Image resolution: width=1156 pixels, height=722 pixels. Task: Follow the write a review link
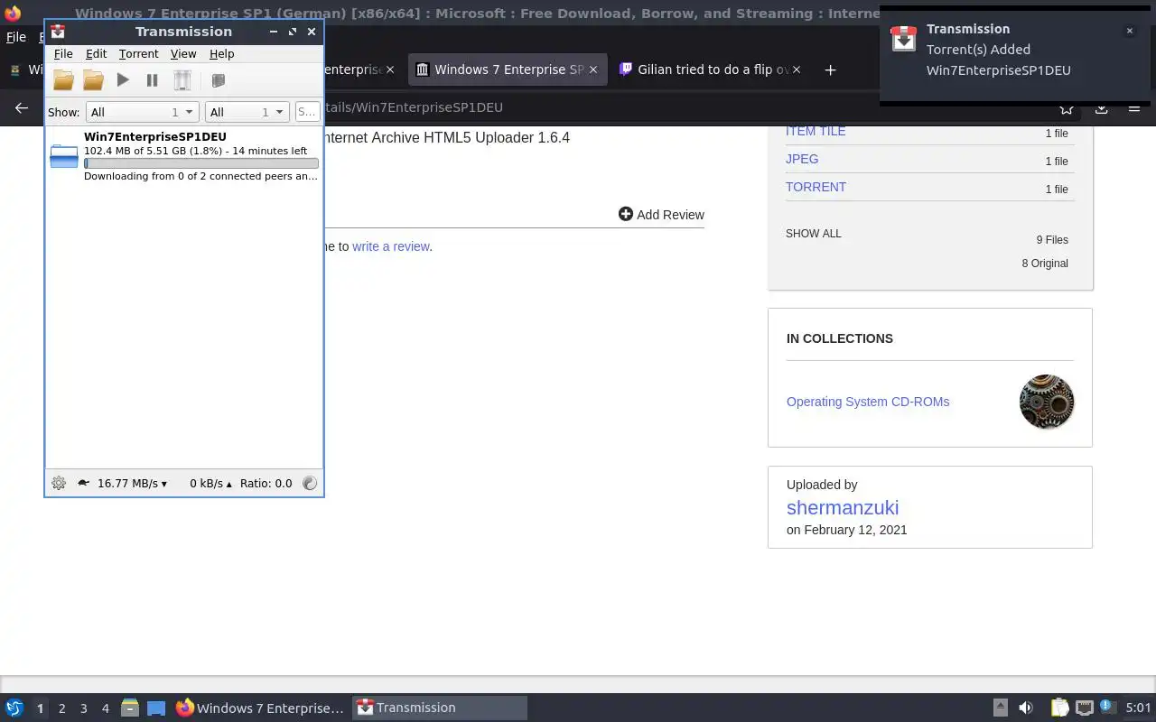[x=390, y=245]
